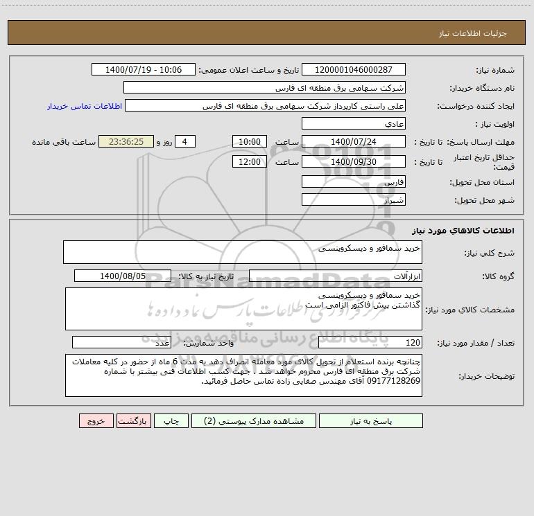This screenshot has height=516, width=534.
Task: Click response deadline time 10:00
Action: coord(249,141)
